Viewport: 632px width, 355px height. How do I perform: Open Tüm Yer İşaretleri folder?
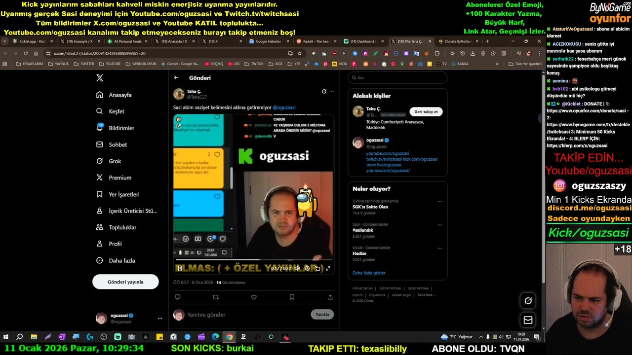[525, 64]
